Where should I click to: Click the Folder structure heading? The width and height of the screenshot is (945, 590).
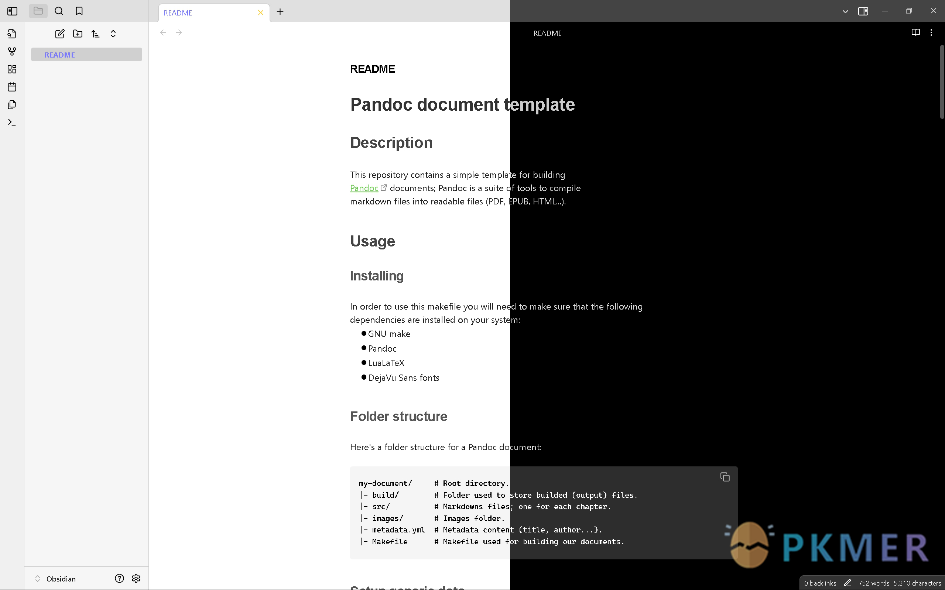coord(399,416)
